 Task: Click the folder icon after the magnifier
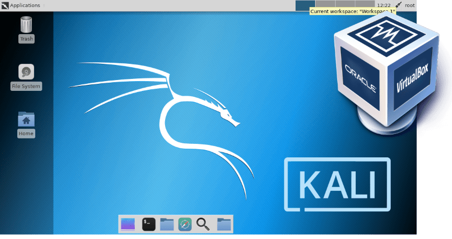224,224
